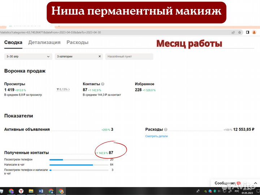
Task: Click the Просмотры value 1 419
Action: 9,90
